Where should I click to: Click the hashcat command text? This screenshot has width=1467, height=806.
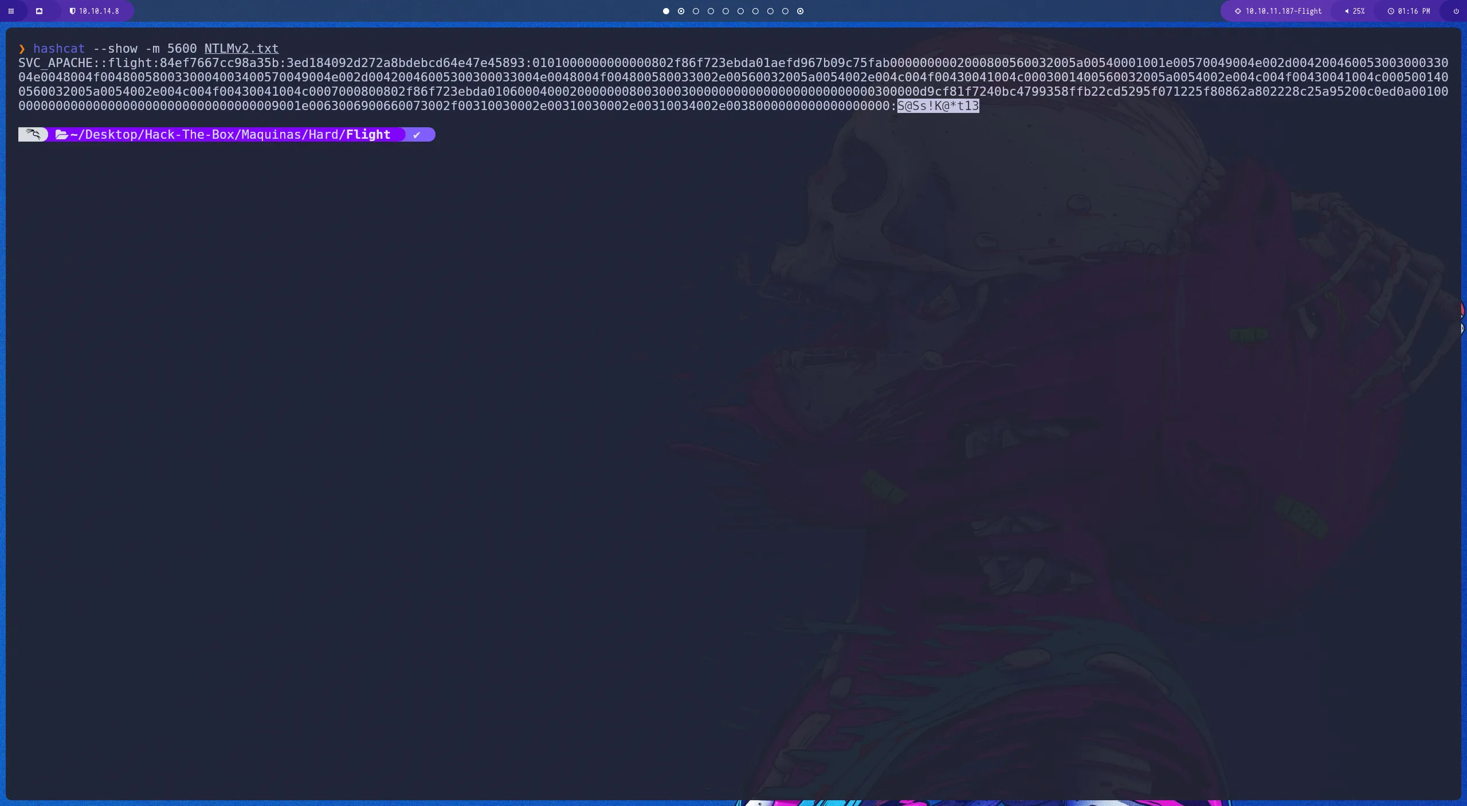(59, 49)
